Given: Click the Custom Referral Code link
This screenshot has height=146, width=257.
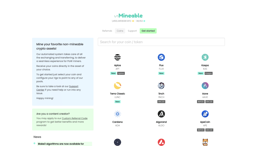Looking at the screenshot, I should tap(75, 118).
